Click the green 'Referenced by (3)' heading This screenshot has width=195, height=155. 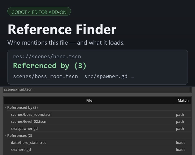[x=50, y=66]
